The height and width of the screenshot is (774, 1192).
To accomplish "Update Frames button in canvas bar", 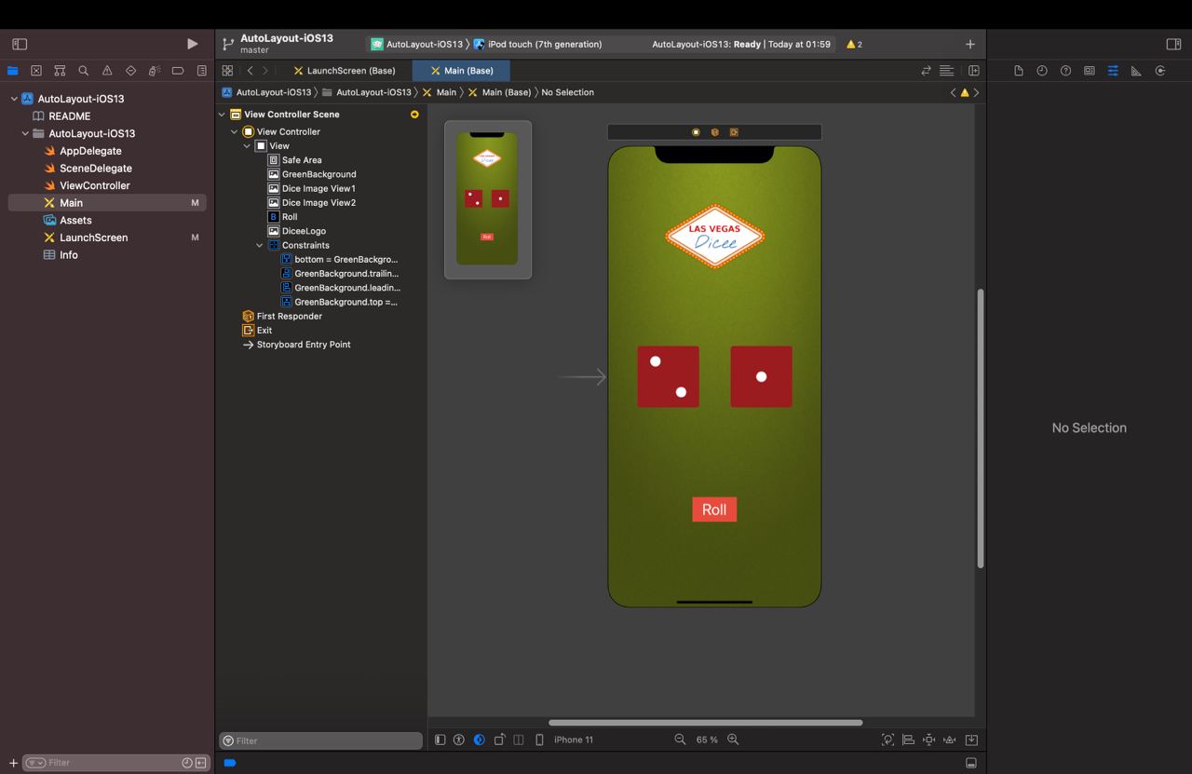I will point(887,740).
